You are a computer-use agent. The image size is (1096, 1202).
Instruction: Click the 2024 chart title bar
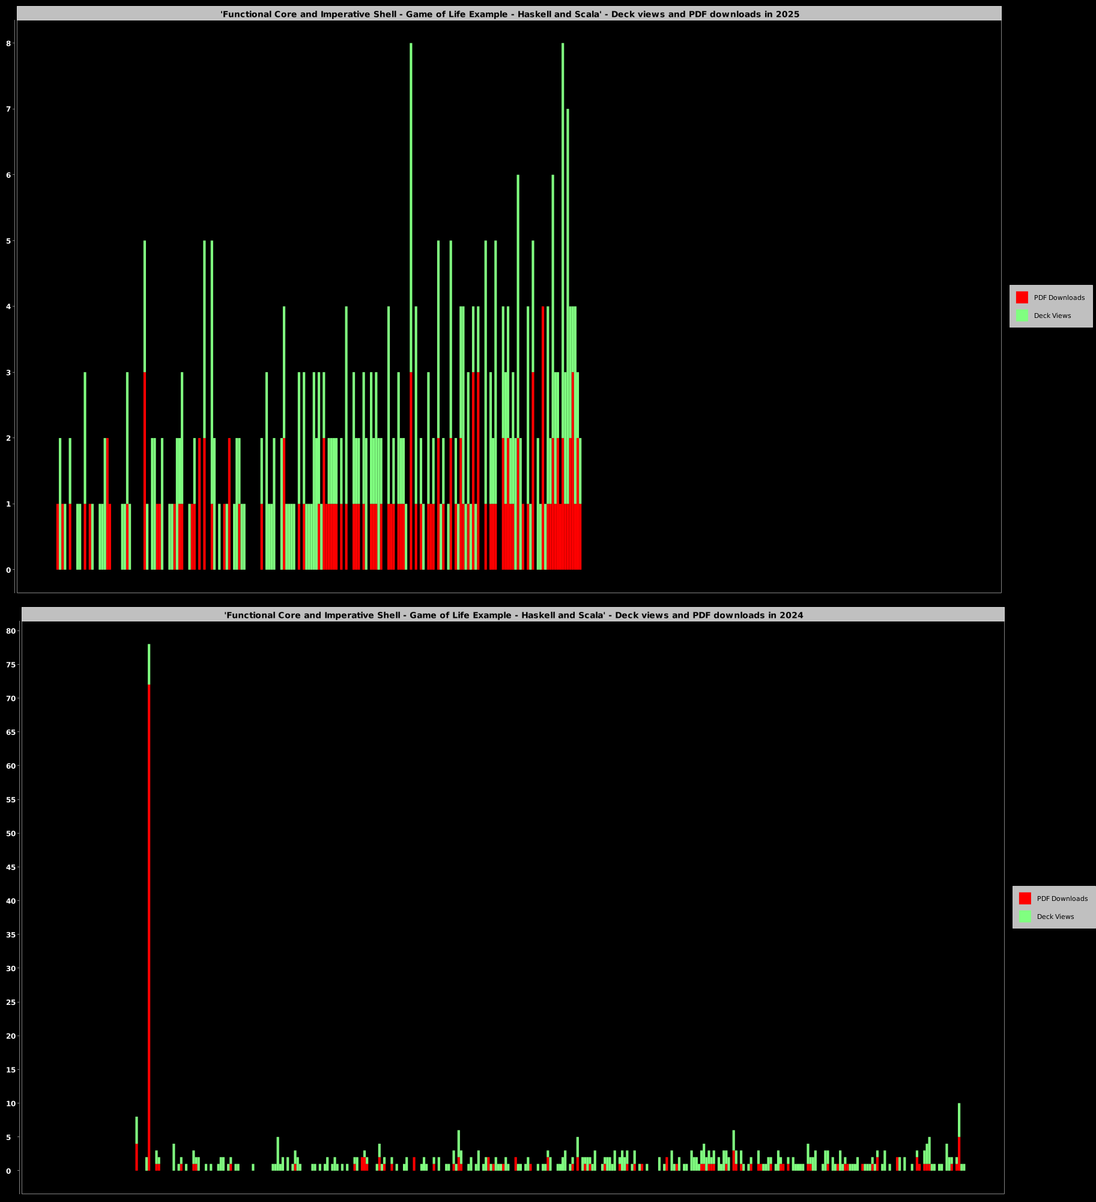tap(513, 615)
